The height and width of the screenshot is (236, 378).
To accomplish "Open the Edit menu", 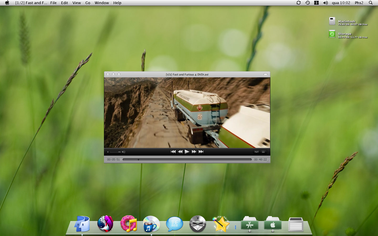I will click(65, 3).
